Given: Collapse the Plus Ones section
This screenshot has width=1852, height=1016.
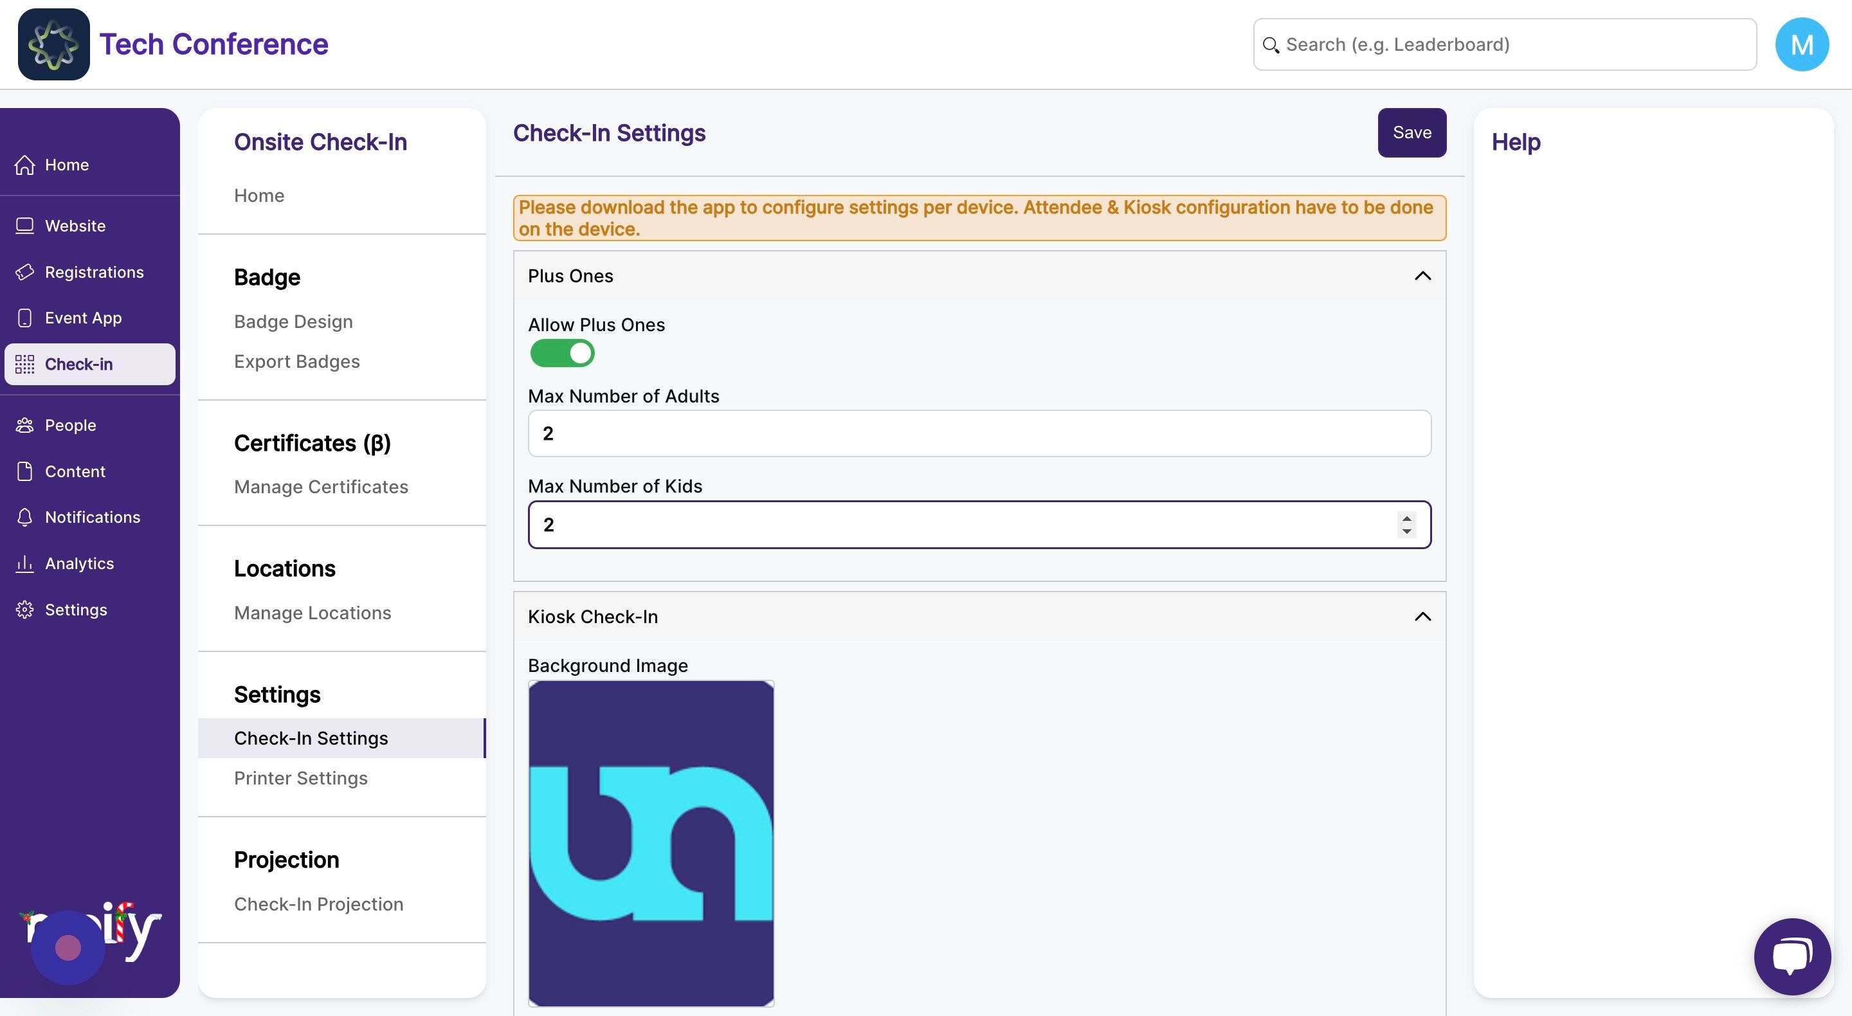Looking at the screenshot, I should 1422,276.
